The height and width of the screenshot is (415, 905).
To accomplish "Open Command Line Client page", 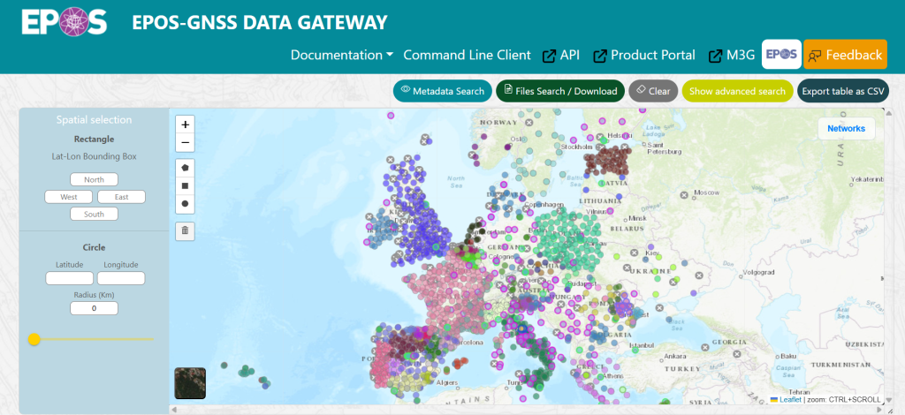I will 467,55.
